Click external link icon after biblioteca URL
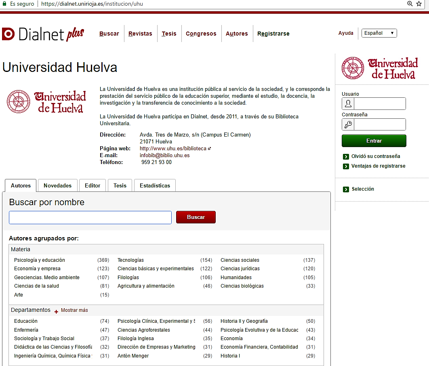429x366 pixels. tap(209, 149)
